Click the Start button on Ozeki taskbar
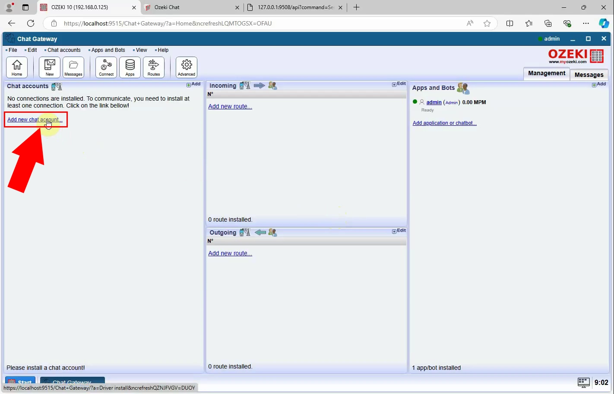 pos(20,381)
